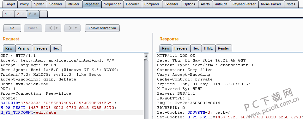
Task: Close Repeater sub-tab 5
Action: 35,14
